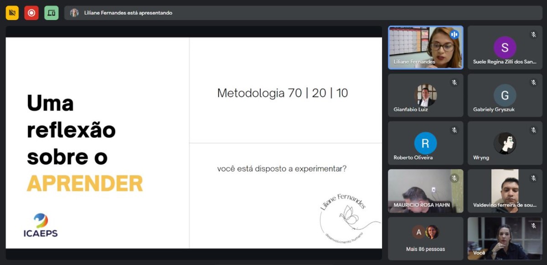Click the purple S avatar of Suele Regina

(505, 47)
